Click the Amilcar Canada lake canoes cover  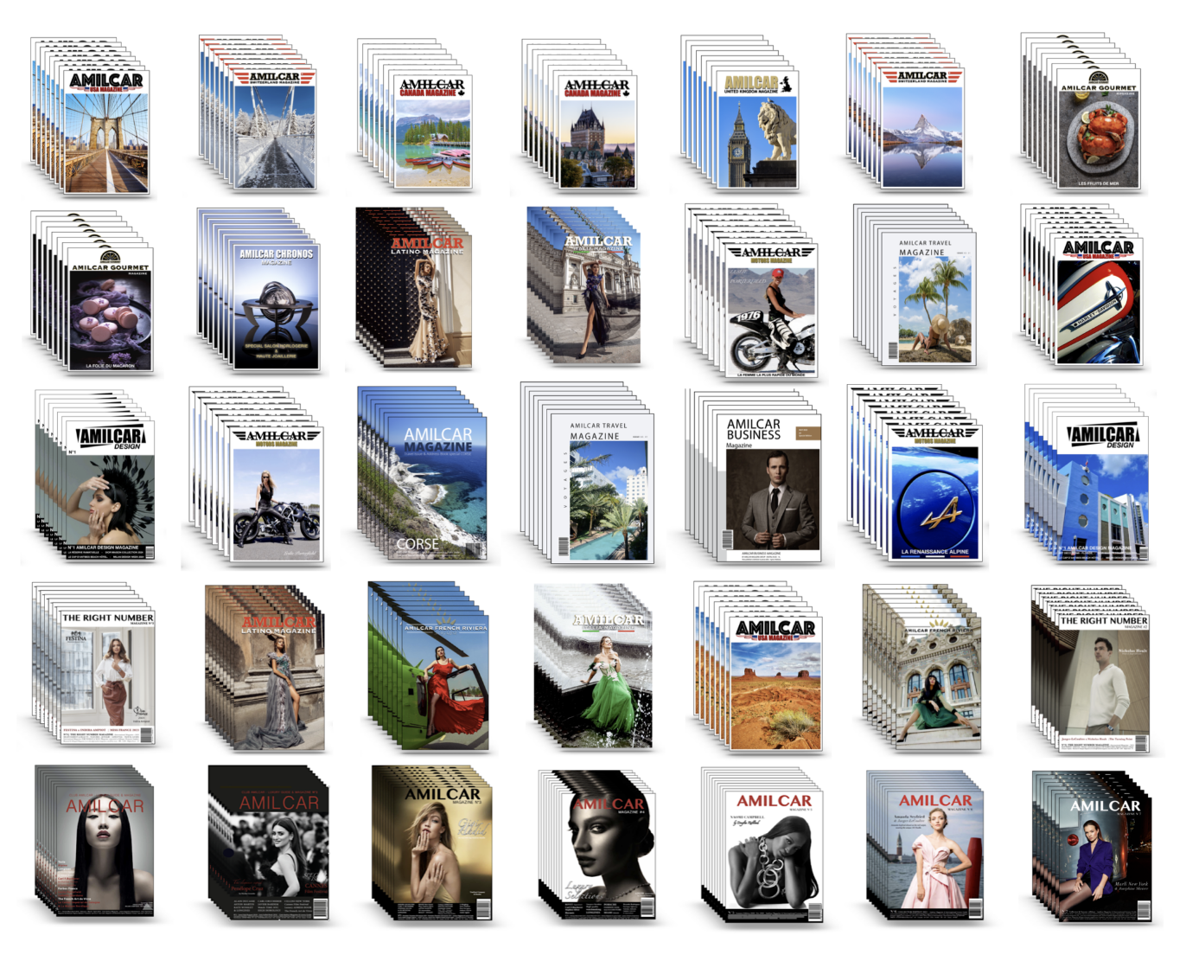[x=432, y=131]
